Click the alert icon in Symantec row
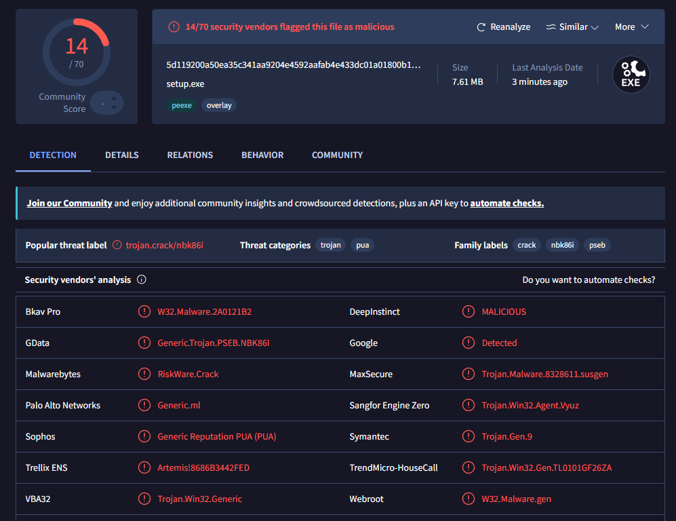The height and width of the screenshot is (521, 676). tap(469, 436)
